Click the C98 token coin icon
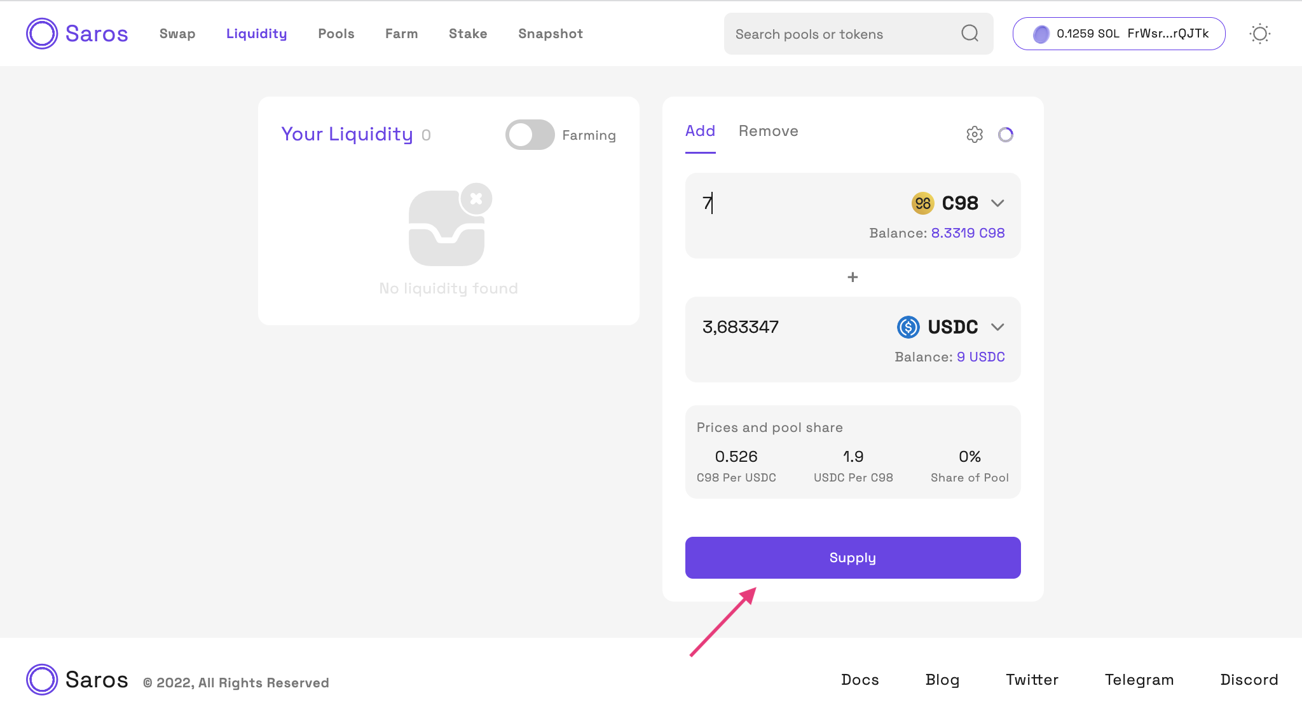 coord(922,203)
